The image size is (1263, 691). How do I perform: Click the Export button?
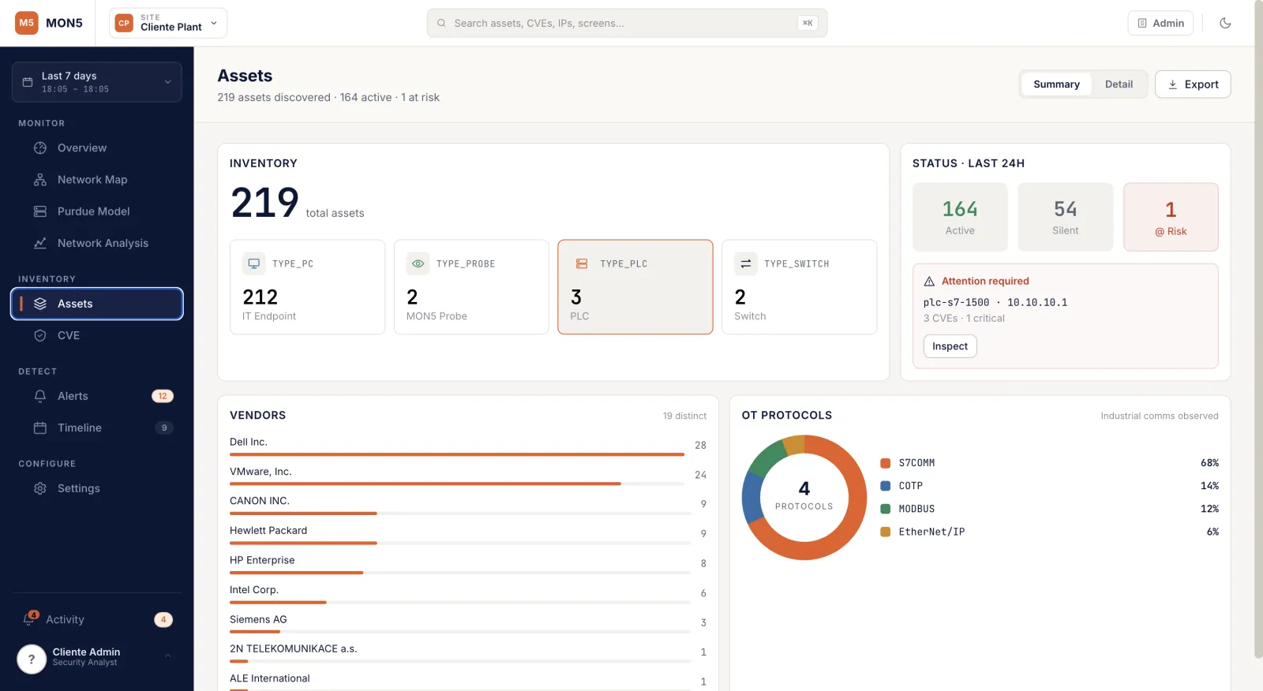[1193, 84]
